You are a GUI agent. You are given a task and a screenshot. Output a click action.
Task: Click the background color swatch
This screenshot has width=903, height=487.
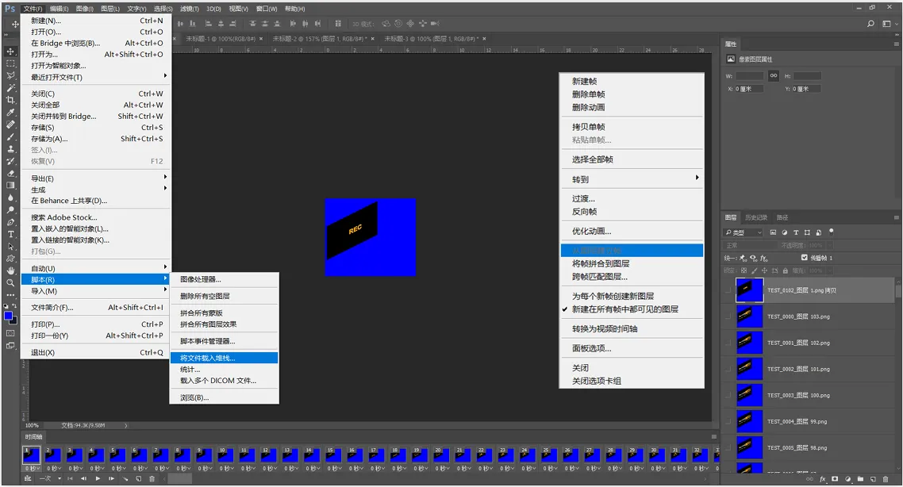[x=13, y=320]
